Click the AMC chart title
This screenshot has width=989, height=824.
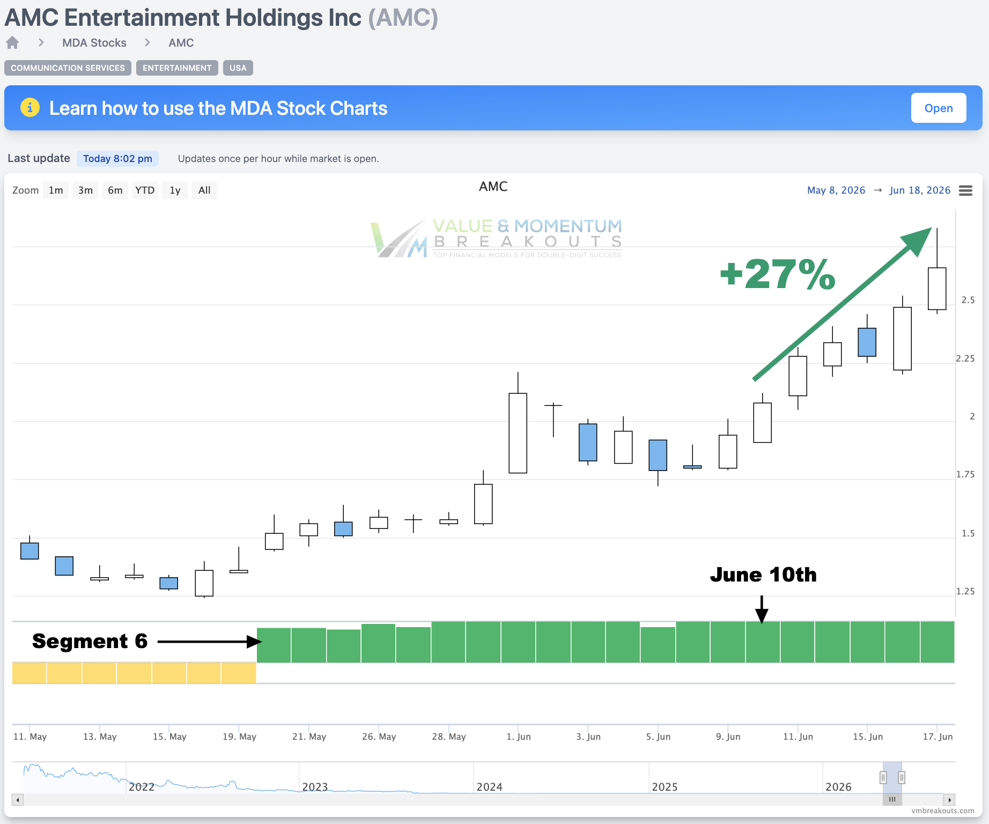(493, 187)
